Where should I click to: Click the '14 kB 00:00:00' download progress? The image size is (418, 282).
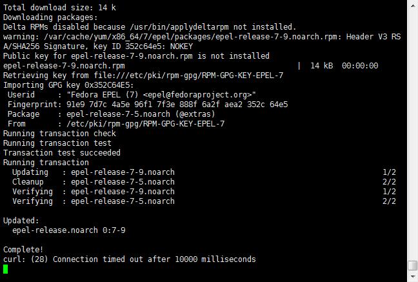pos(344,66)
